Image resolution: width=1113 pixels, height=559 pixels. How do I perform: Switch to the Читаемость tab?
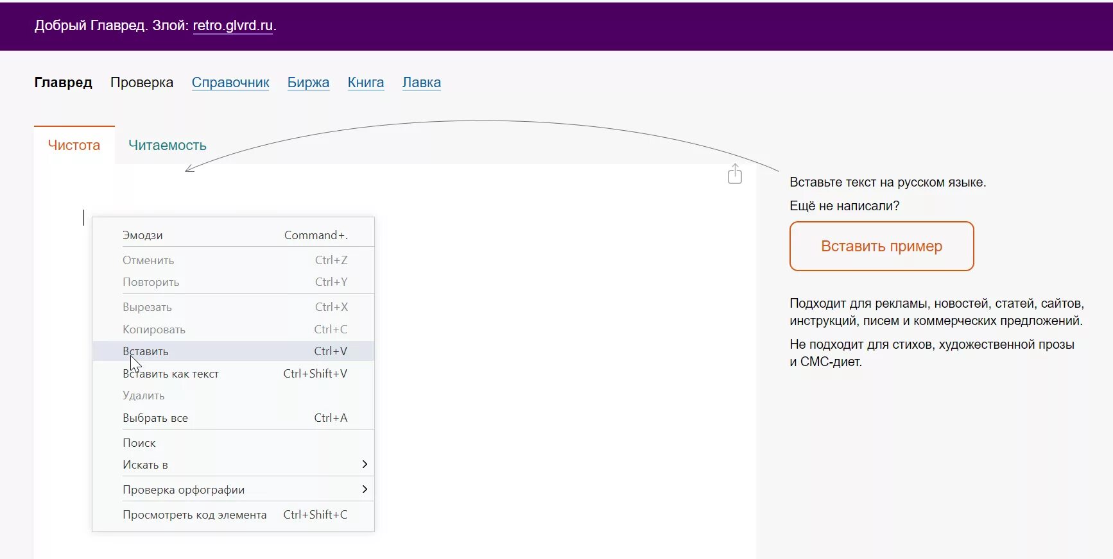(x=168, y=146)
